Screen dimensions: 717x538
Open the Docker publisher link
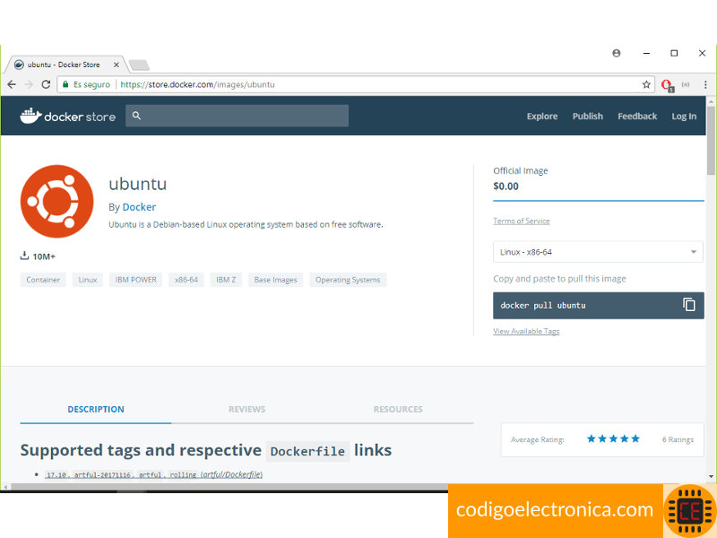(139, 207)
